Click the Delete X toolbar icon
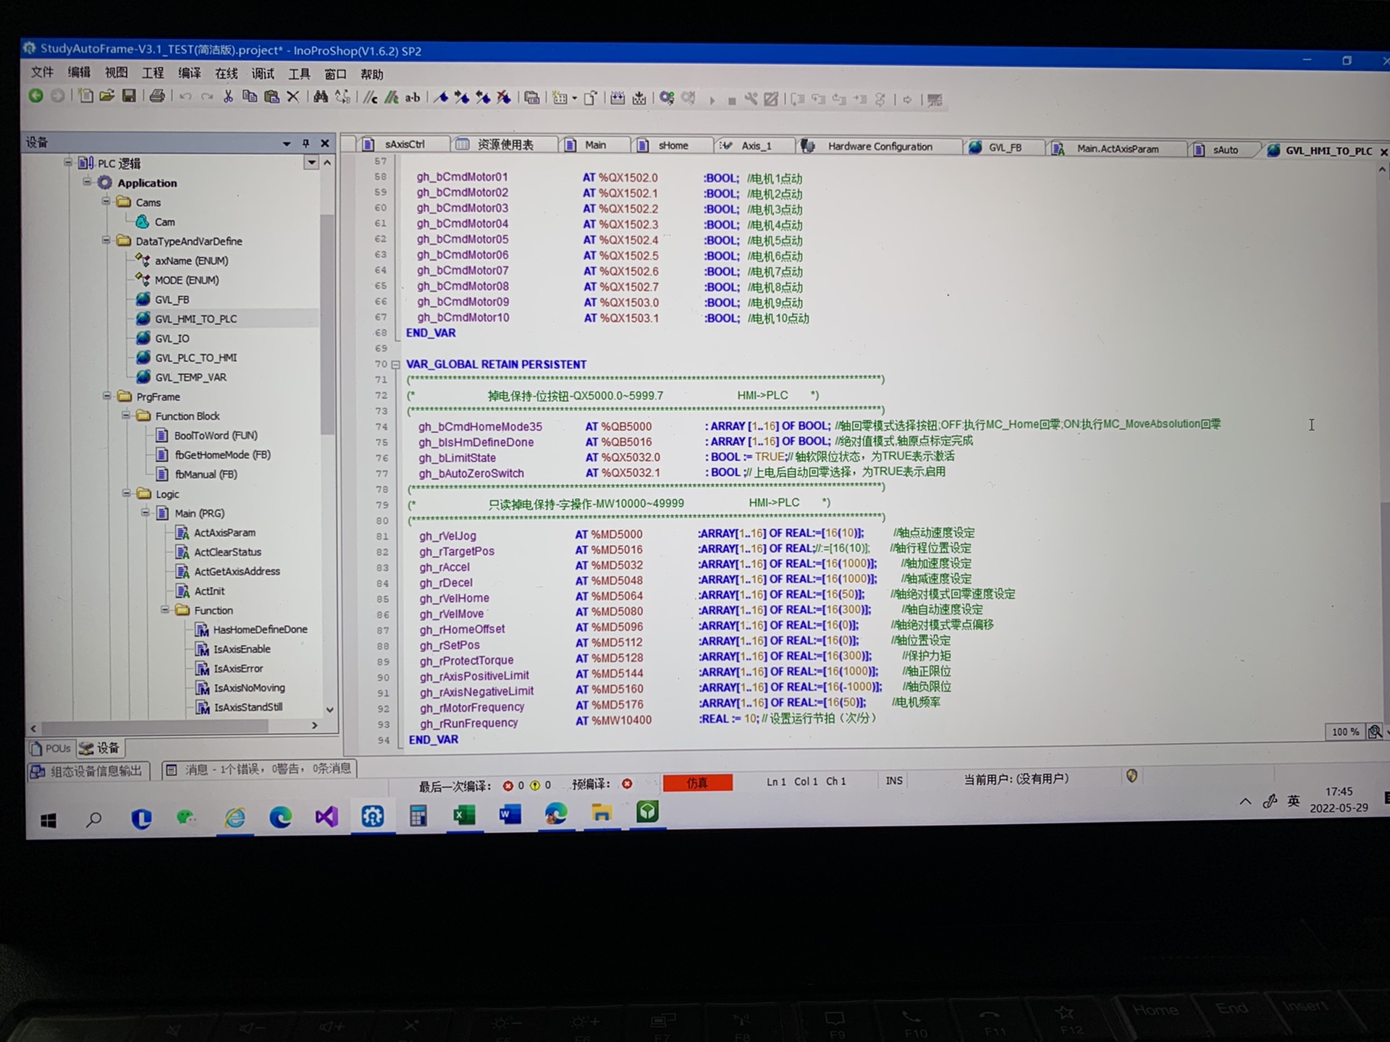The width and height of the screenshot is (1390, 1042). pyautogui.click(x=293, y=97)
